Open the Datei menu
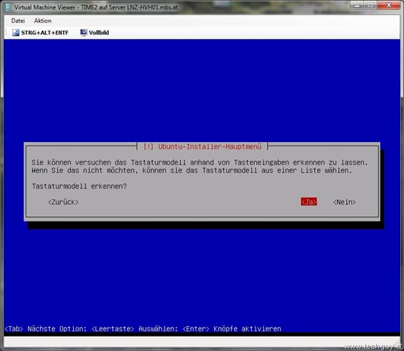This screenshot has width=404, height=351. point(18,20)
